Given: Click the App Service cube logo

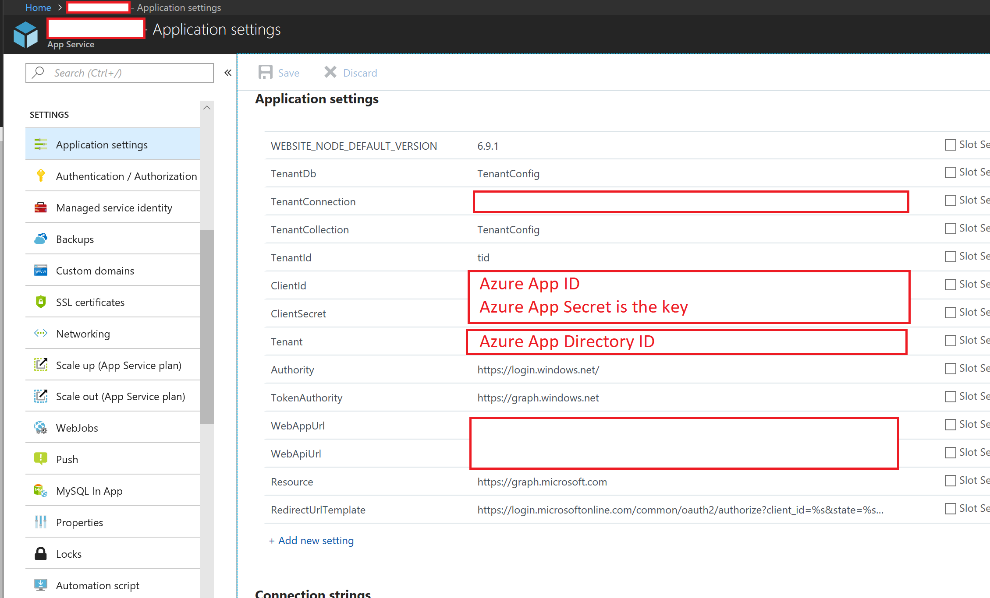Looking at the screenshot, I should [25, 34].
